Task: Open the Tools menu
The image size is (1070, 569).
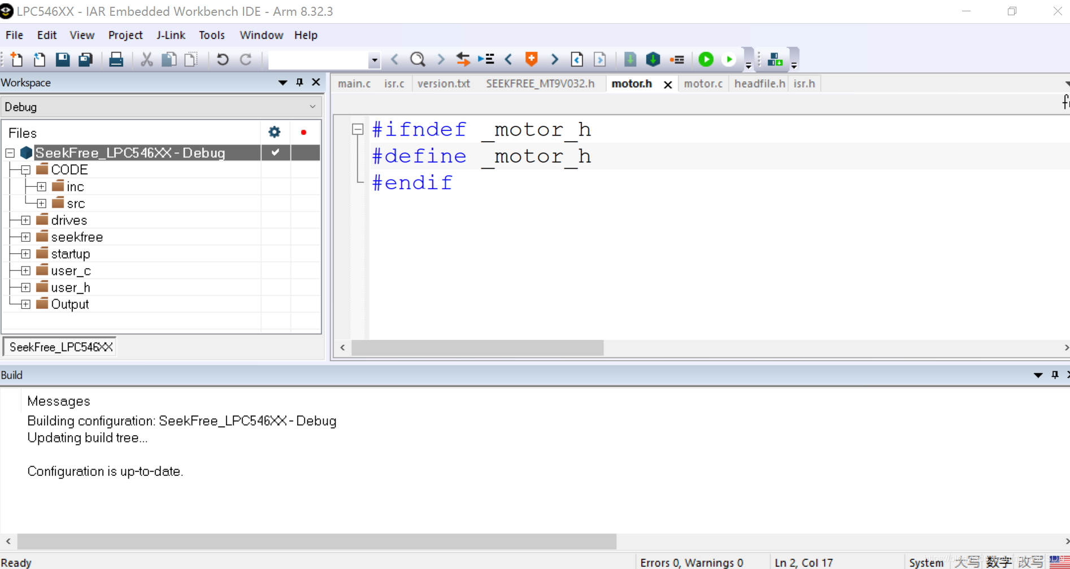Action: 212,35
